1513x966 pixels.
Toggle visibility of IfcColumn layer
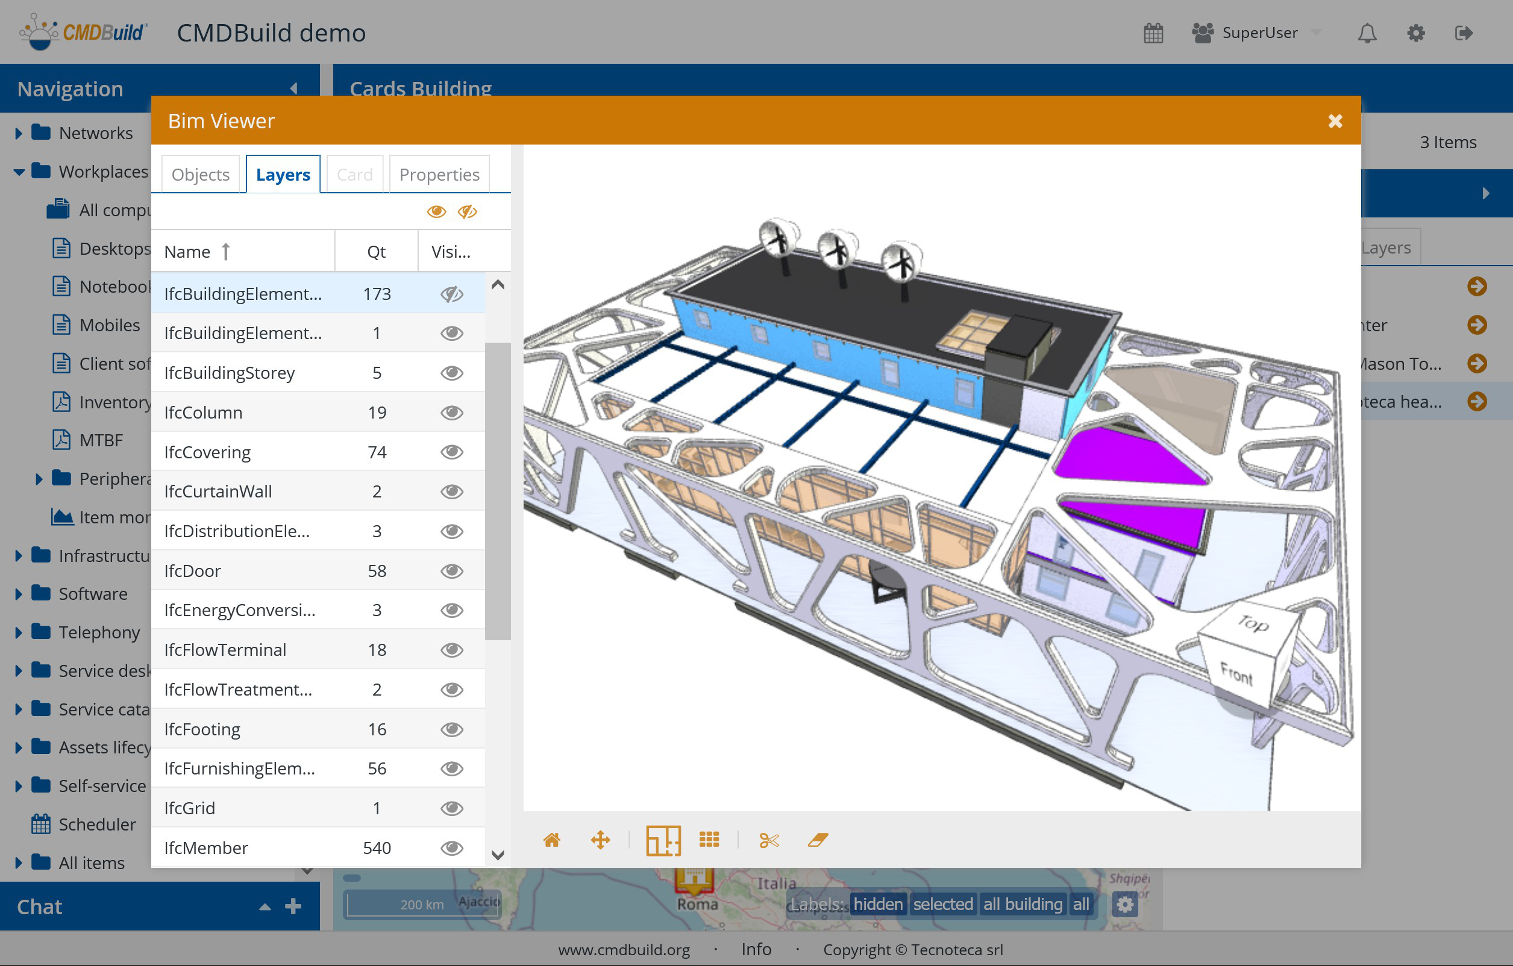(451, 413)
